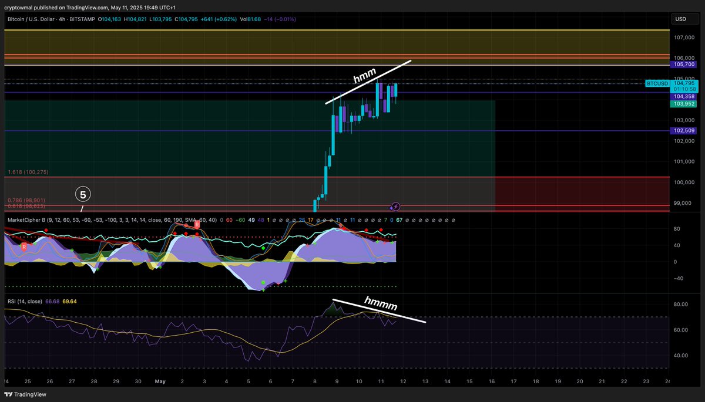Click the 'May' label on the date axis
This screenshot has width=705, height=402.
(160, 381)
